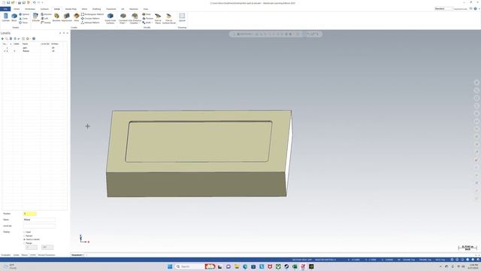This screenshot has height=271, width=481.
Task: Select the Thicken modify tool
Action: [148, 18]
